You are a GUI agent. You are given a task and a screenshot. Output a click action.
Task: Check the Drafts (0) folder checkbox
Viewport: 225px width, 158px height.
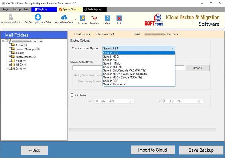(10, 68)
